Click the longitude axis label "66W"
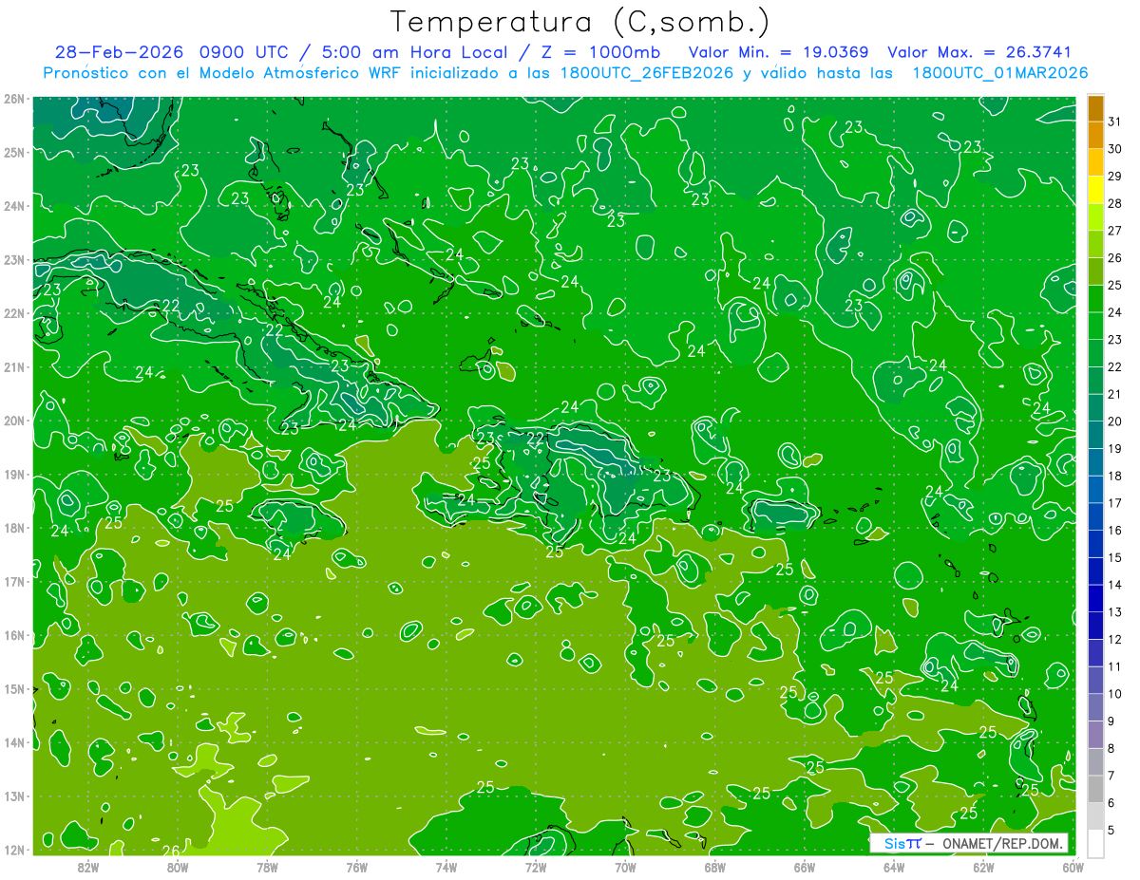The image size is (1140, 880). [x=804, y=867]
